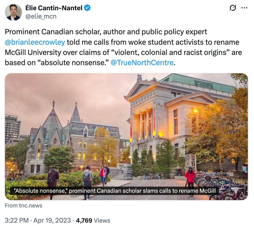Open the attached McGill campus image
The height and width of the screenshot is (226, 254).
(x=127, y=134)
